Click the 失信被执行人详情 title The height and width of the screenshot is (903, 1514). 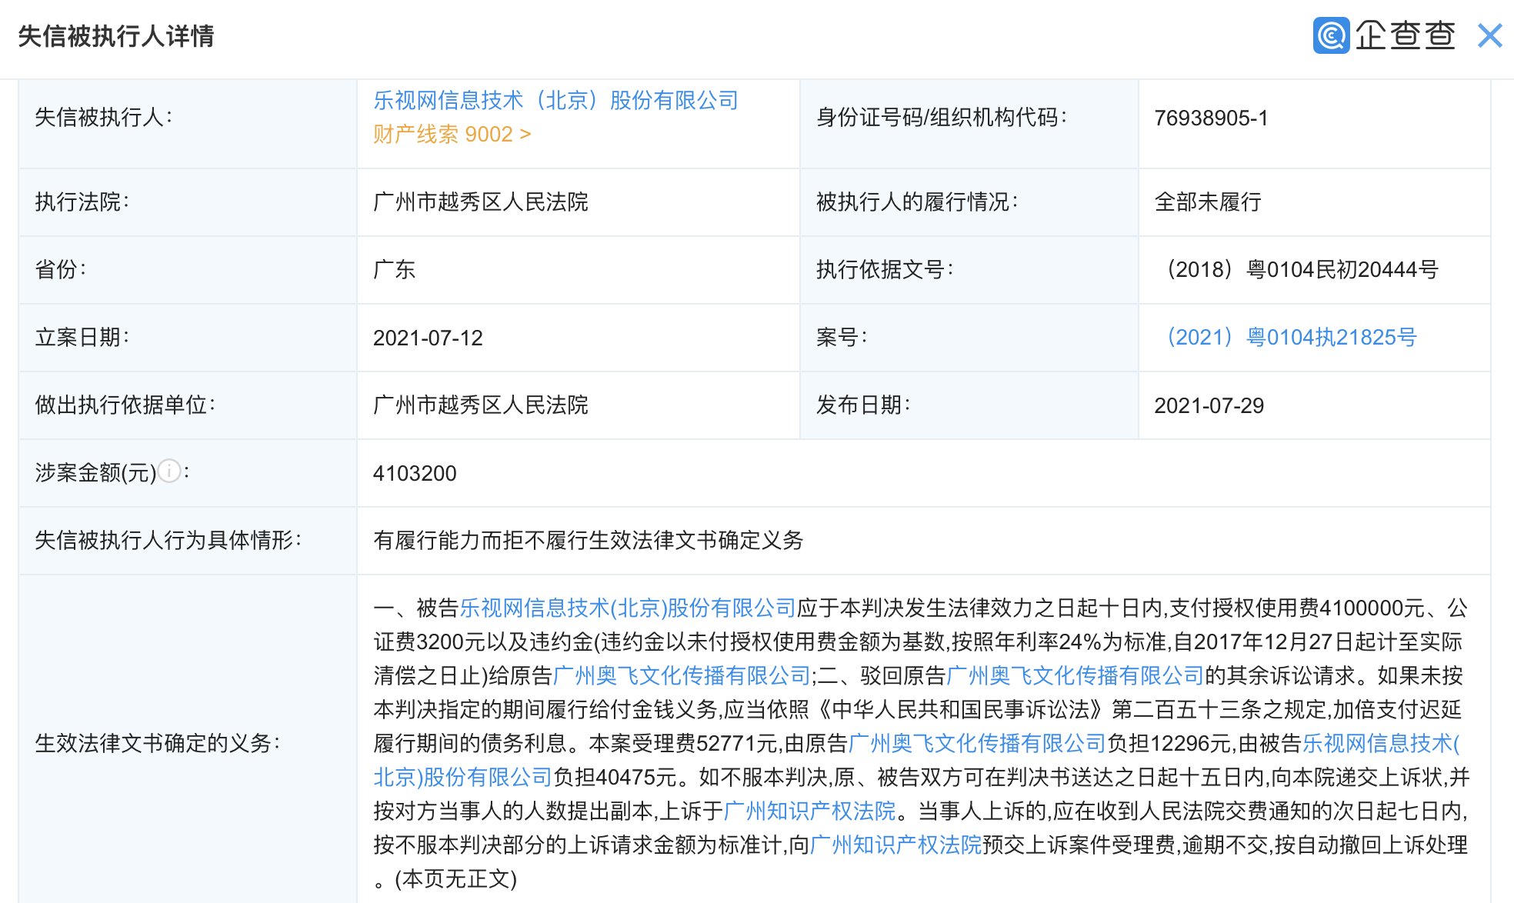(116, 36)
